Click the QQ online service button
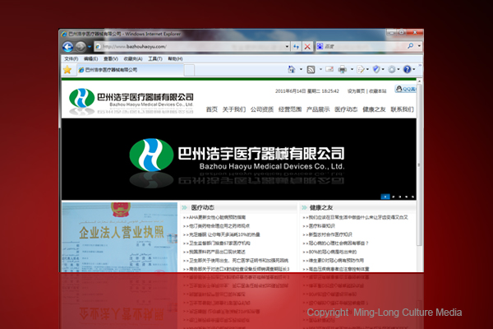Viewport: 493px width, 329px height. [x=406, y=89]
